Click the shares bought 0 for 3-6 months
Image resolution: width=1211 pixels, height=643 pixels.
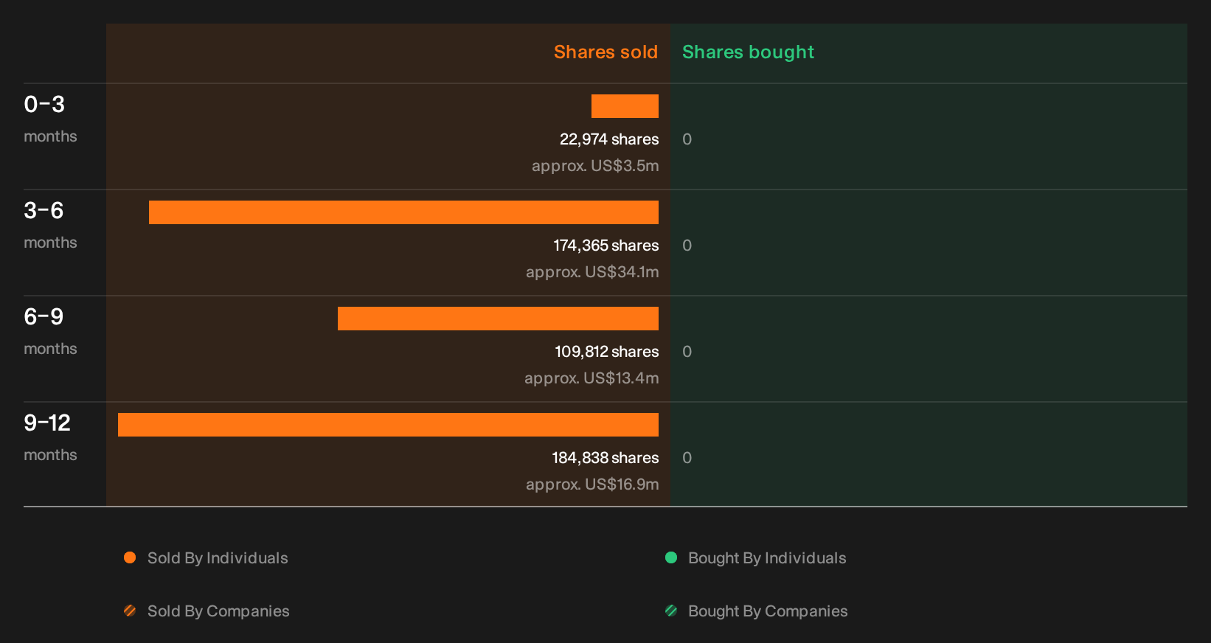pos(687,246)
